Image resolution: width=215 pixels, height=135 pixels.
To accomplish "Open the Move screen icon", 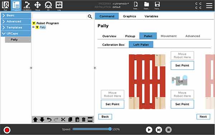I will click(38, 5).
